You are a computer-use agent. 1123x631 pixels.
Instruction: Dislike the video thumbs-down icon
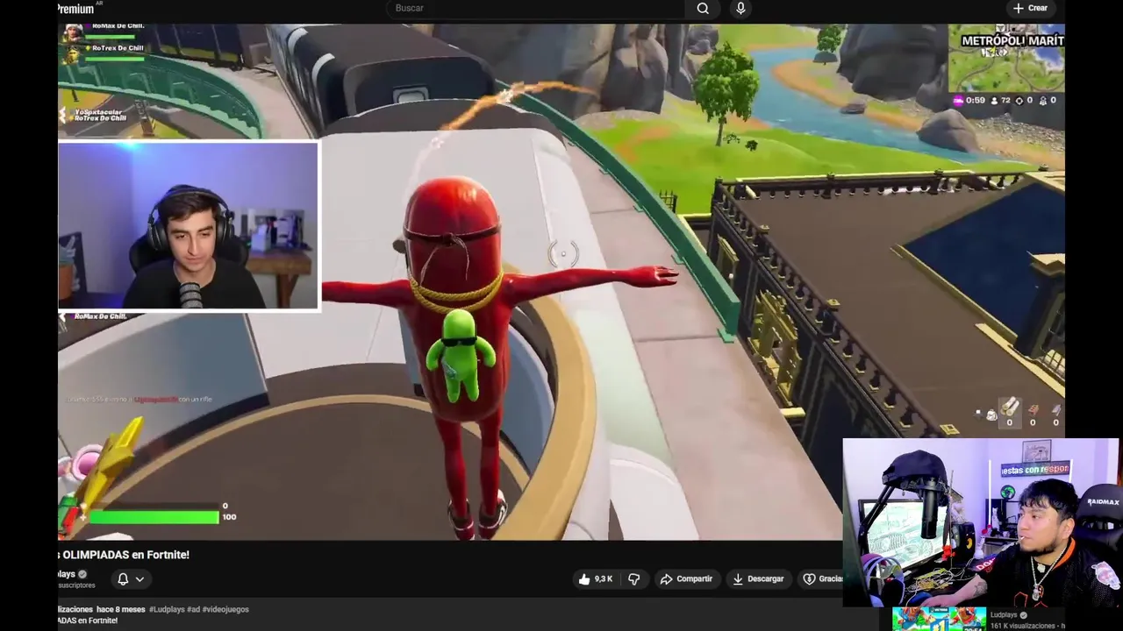point(633,578)
